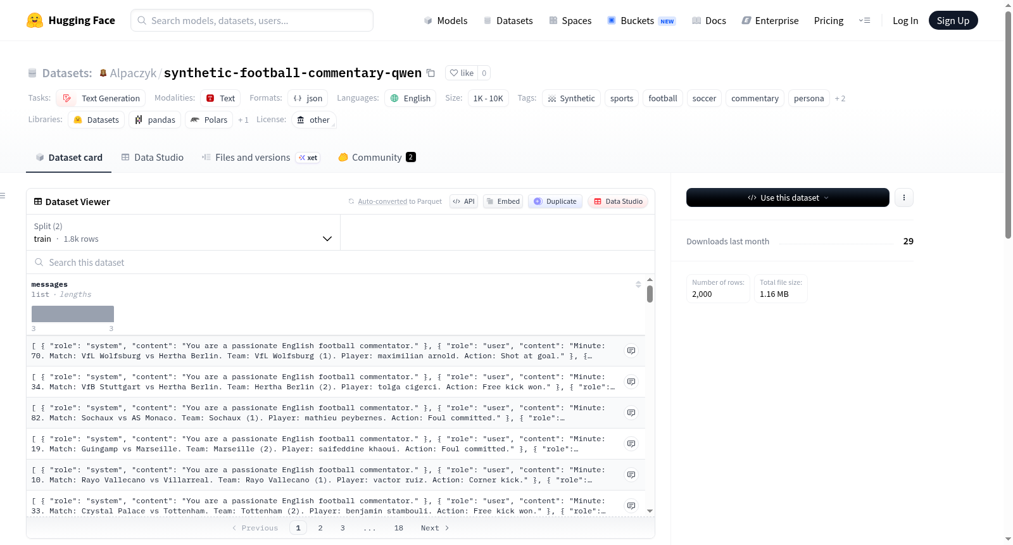
Task: Click the messages length histogram bar
Action: [x=73, y=314]
